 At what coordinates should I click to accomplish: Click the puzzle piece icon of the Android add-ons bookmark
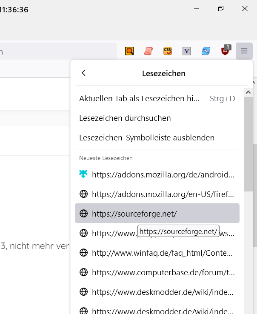83,174
